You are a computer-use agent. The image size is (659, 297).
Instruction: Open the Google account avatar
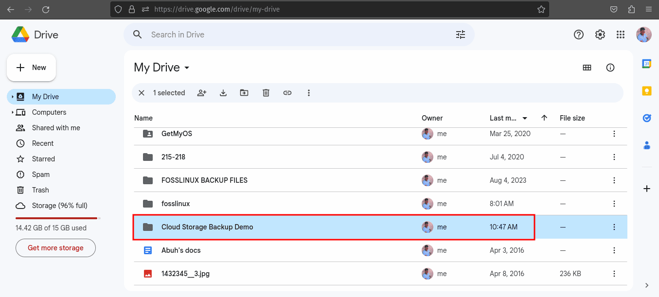pos(644,35)
